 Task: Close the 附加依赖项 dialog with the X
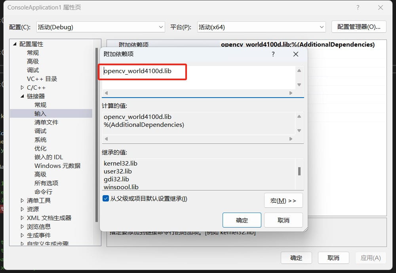296,54
